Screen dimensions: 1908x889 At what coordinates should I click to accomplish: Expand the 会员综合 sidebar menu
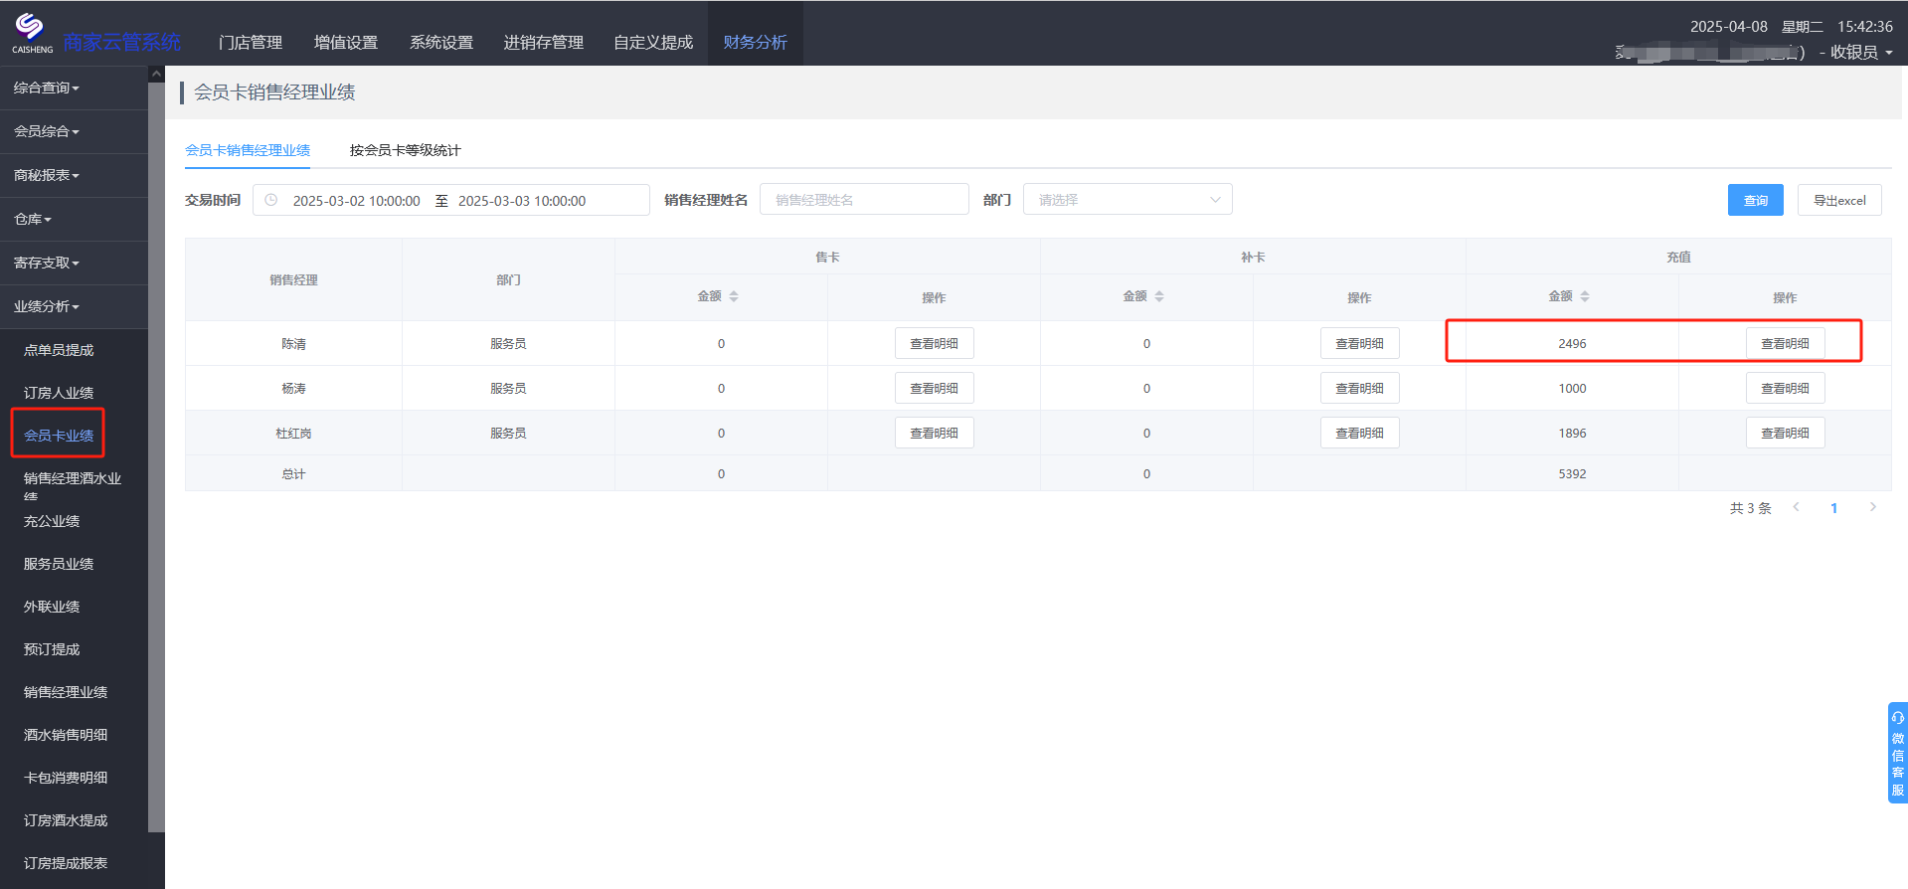(x=74, y=131)
